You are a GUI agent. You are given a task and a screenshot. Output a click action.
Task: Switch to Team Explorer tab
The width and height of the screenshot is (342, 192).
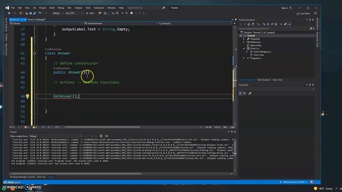[263, 80]
